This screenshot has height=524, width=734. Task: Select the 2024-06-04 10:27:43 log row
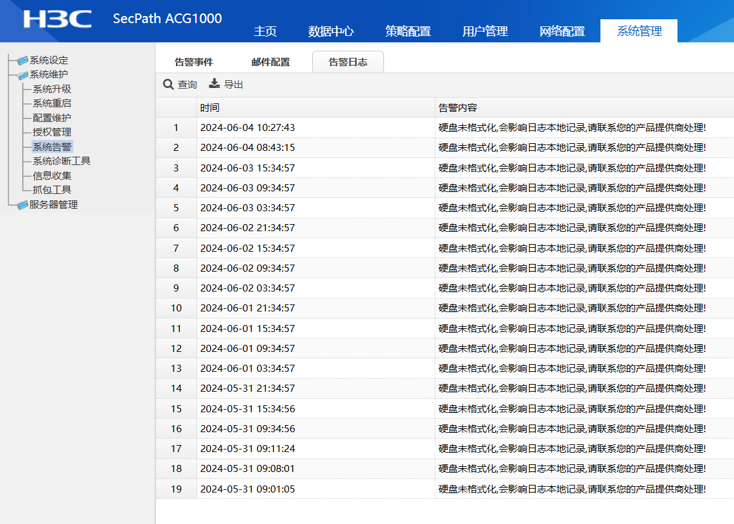pyautogui.click(x=315, y=128)
